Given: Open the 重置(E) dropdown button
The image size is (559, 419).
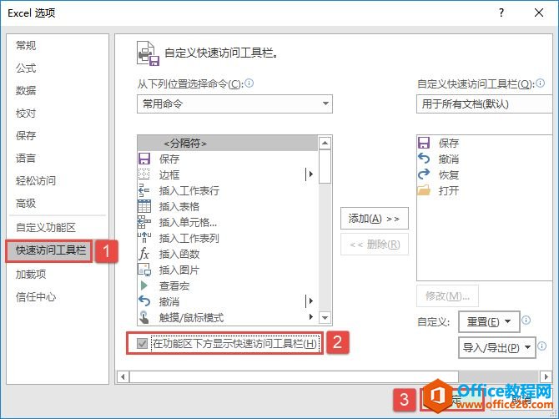Looking at the screenshot, I should coord(489,321).
